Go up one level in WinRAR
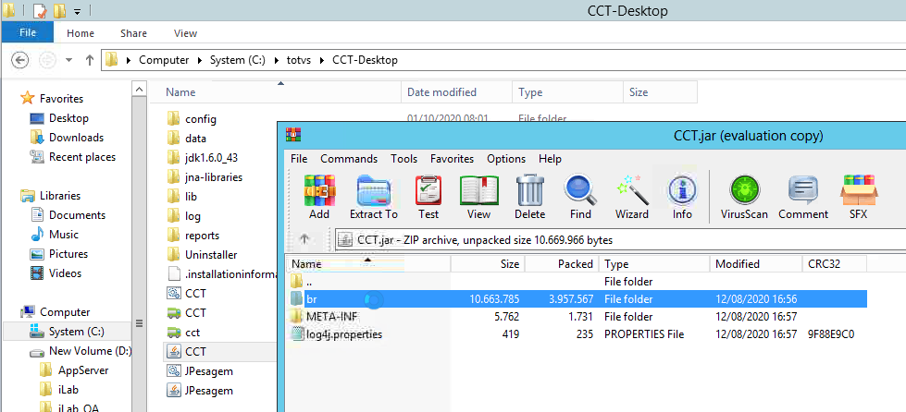Viewport: 906px width, 412px height. [x=305, y=239]
